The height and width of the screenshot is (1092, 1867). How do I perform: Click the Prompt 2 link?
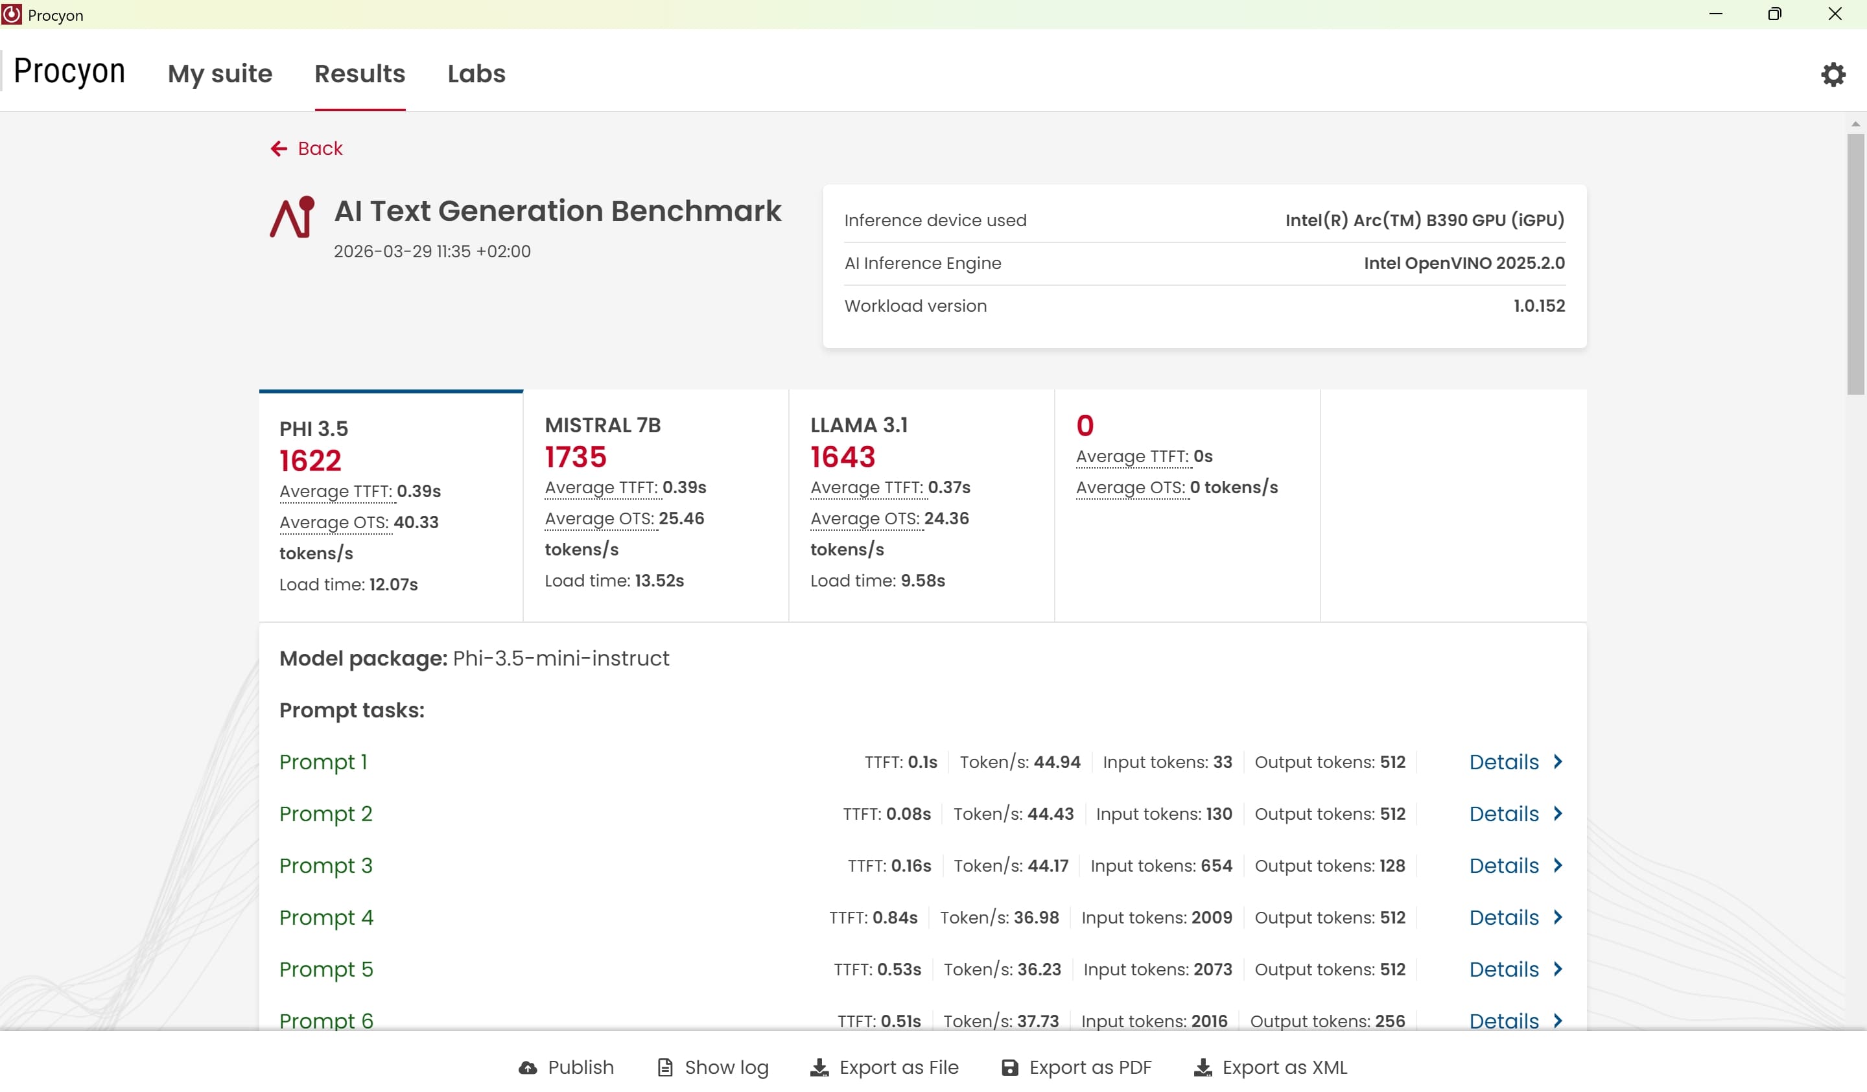coord(325,813)
